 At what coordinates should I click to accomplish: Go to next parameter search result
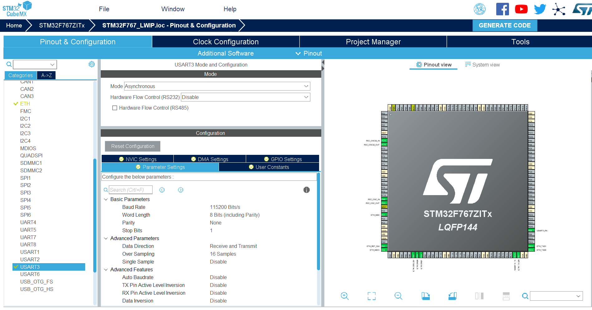181,190
